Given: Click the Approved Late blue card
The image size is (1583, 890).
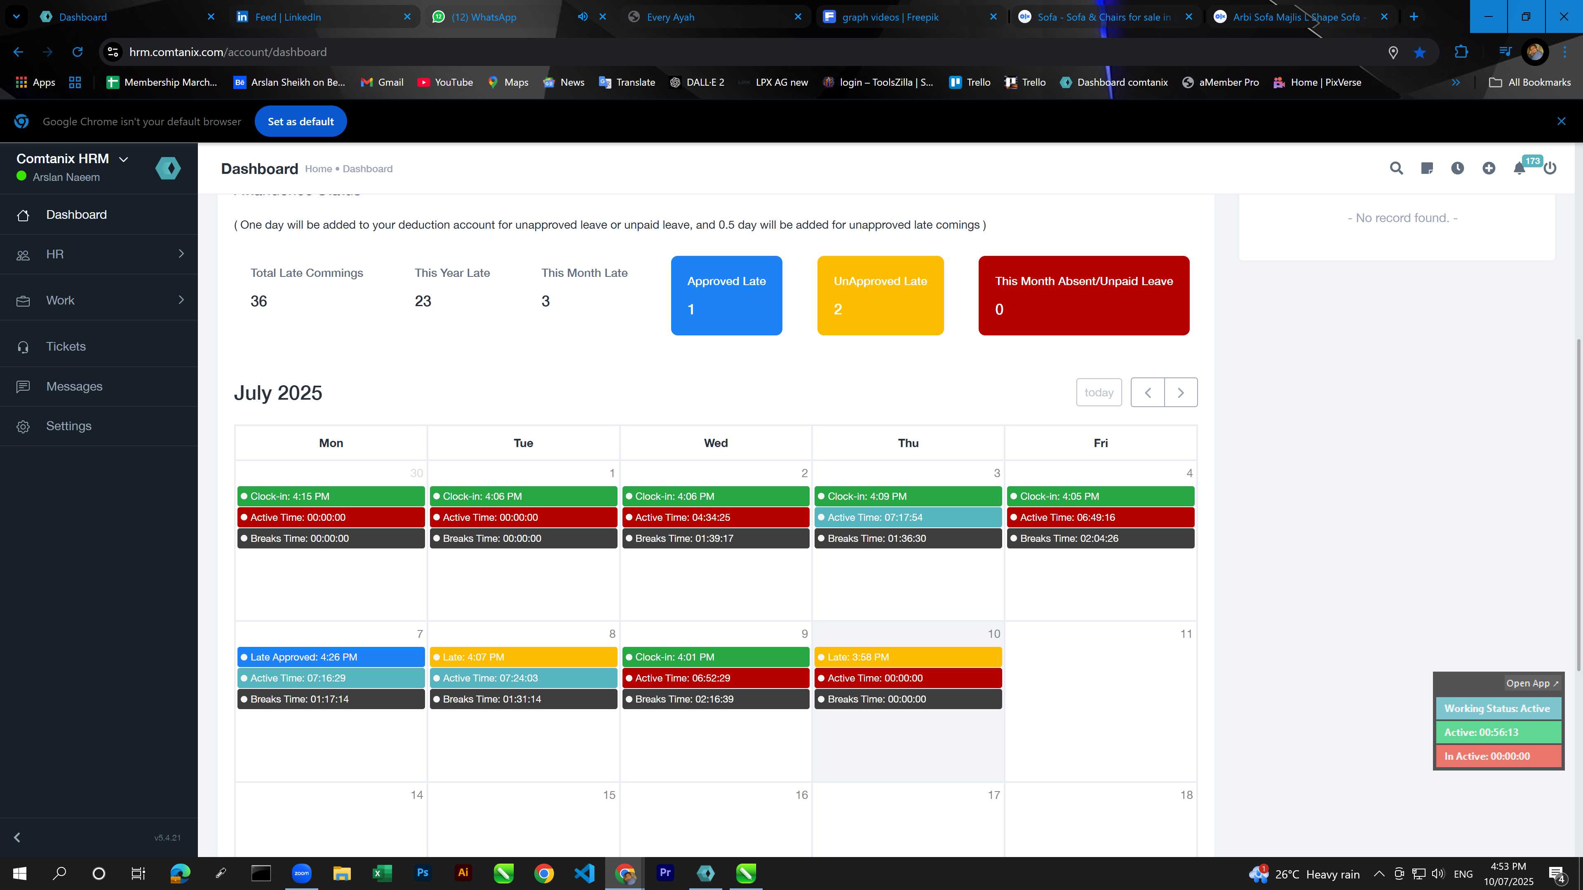Looking at the screenshot, I should (726, 295).
